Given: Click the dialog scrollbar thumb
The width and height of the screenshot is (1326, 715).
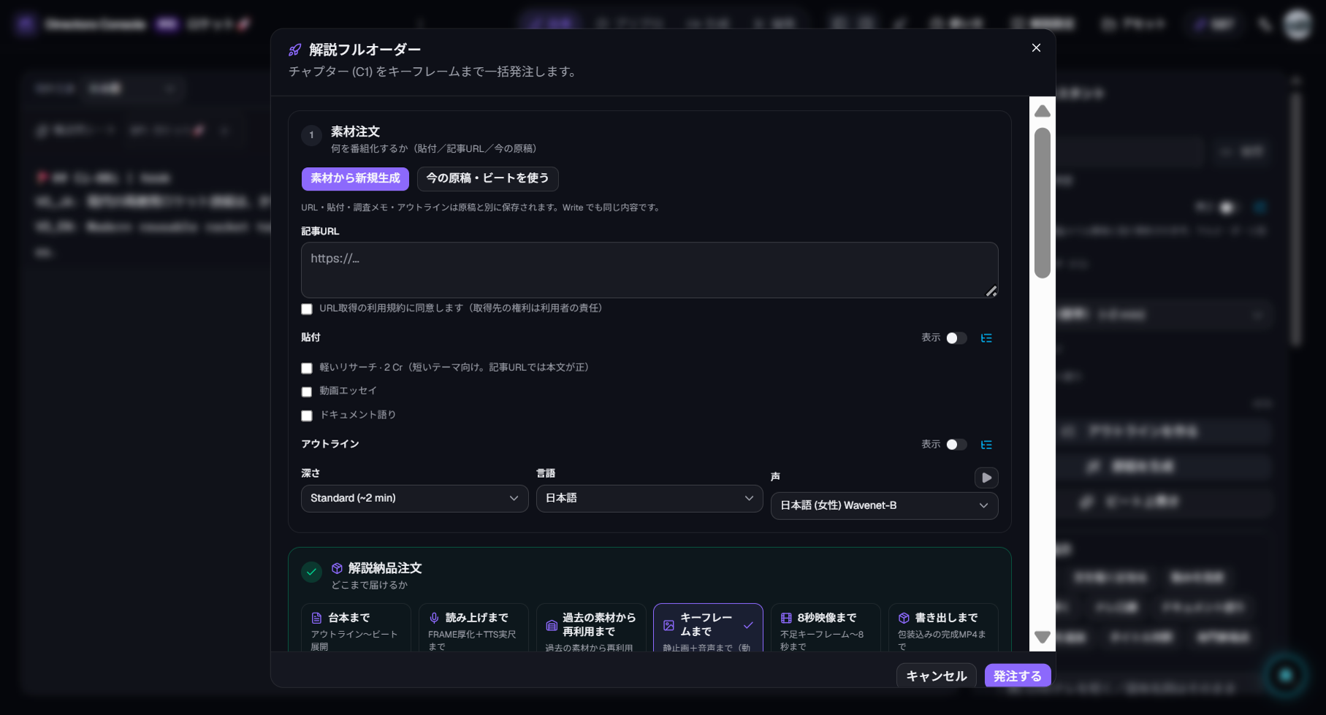Looking at the screenshot, I should (1043, 203).
